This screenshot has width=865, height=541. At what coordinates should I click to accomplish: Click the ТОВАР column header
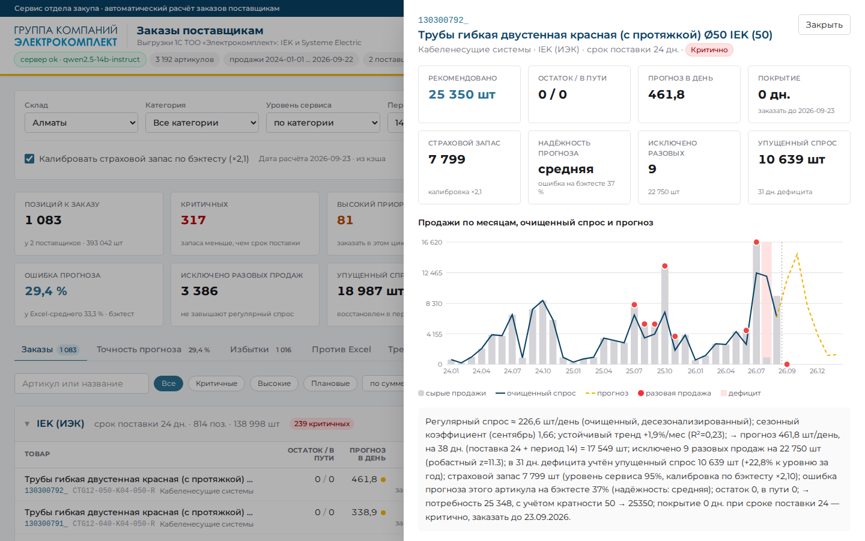click(37, 454)
